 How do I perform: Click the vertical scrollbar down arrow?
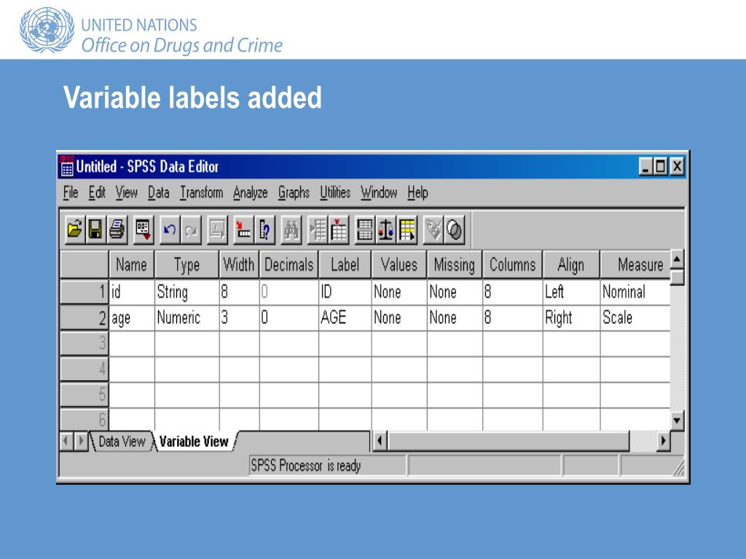point(677,420)
